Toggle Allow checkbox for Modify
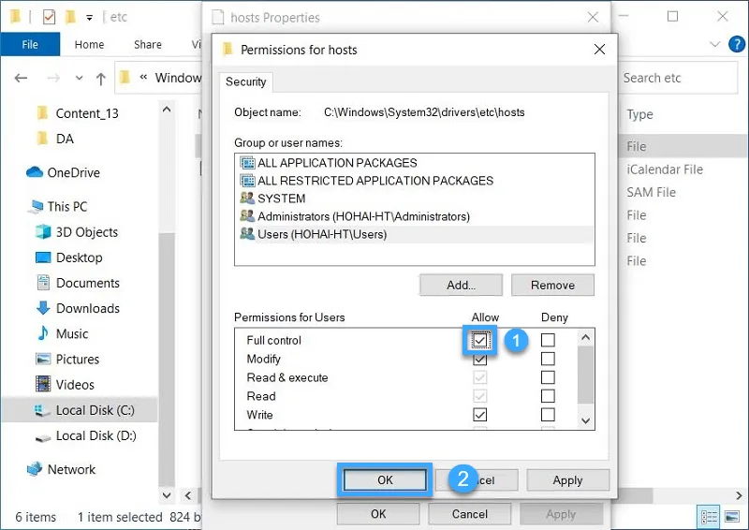The width and height of the screenshot is (749, 530). (x=480, y=359)
